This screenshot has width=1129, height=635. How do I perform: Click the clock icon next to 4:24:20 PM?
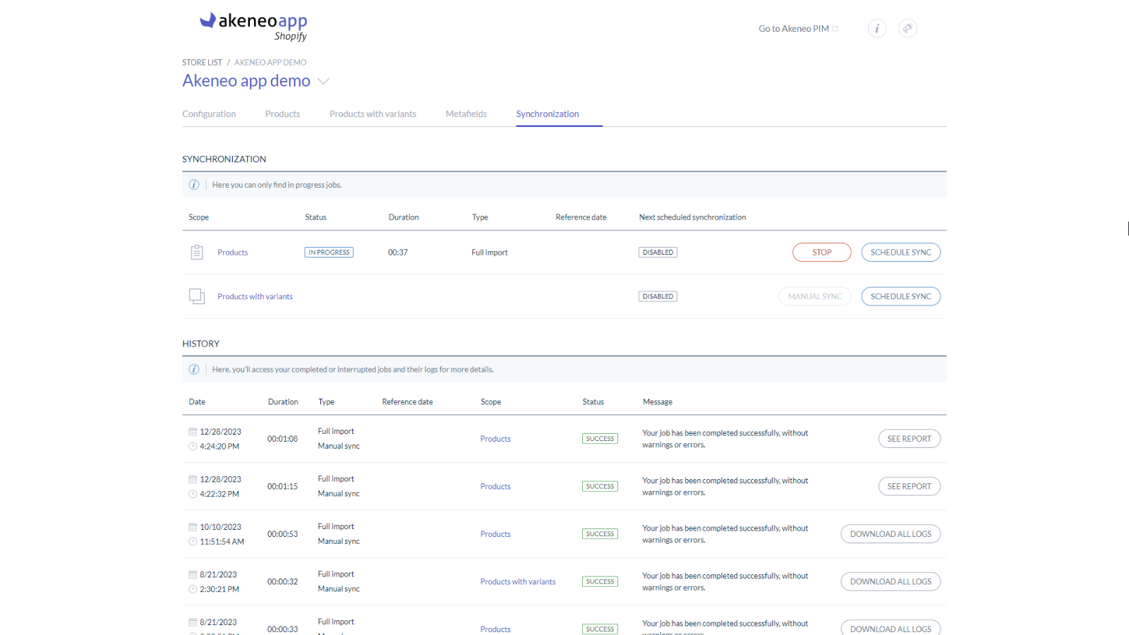(193, 447)
